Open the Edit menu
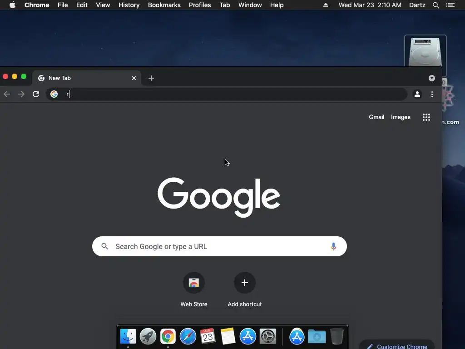The height and width of the screenshot is (349, 465). point(82,5)
